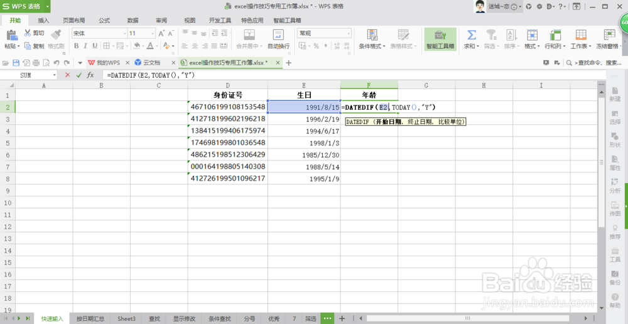The width and height of the screenshot is (628, 324).
Task: Toggle center horizontal alignment
Action: coord(195,46)
